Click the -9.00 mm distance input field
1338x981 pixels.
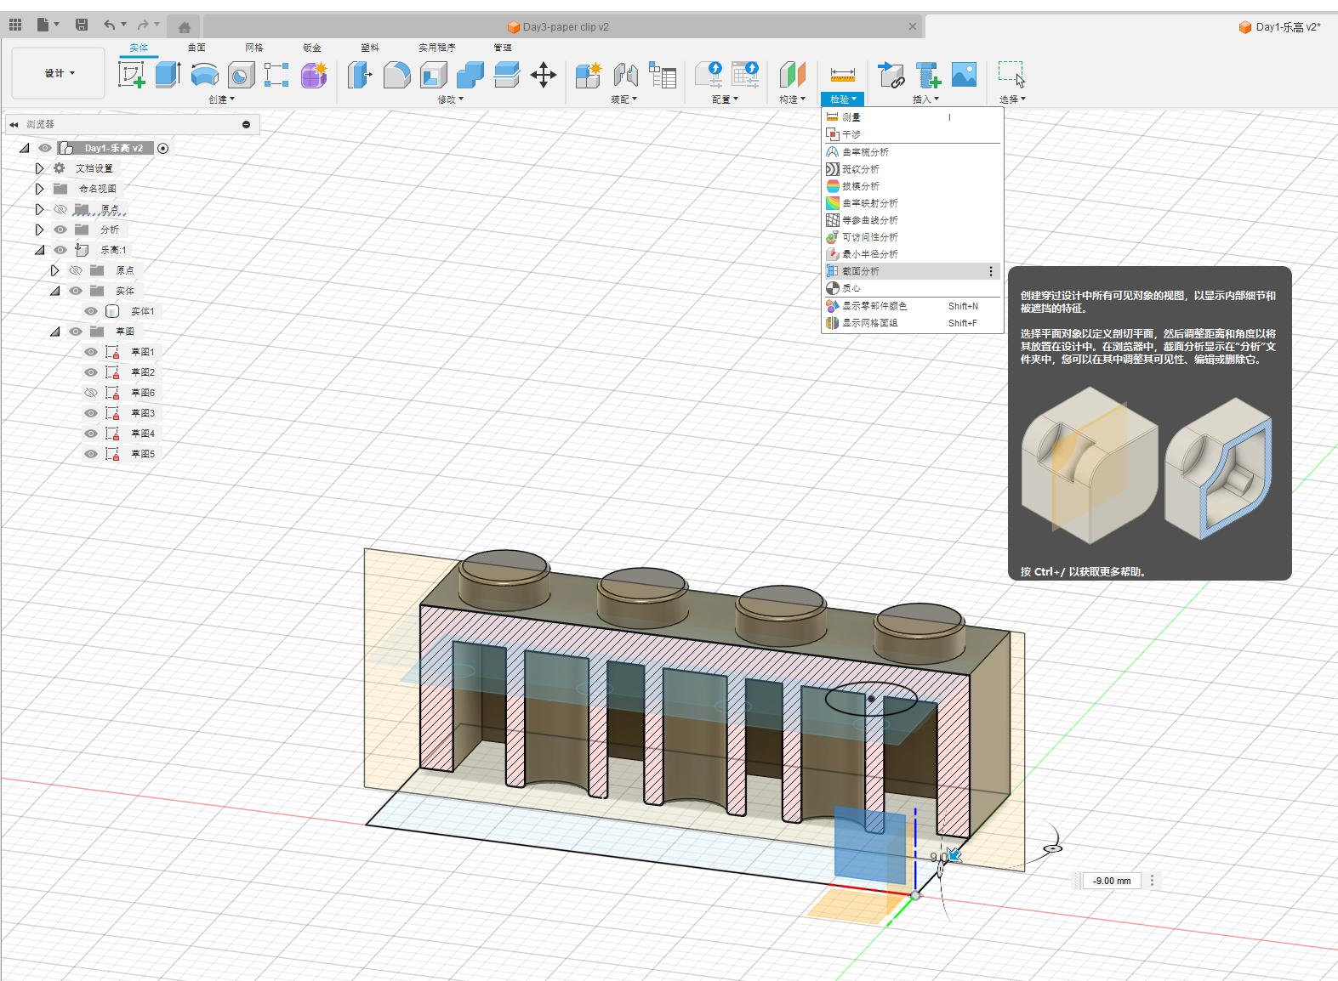(1112, 881)
